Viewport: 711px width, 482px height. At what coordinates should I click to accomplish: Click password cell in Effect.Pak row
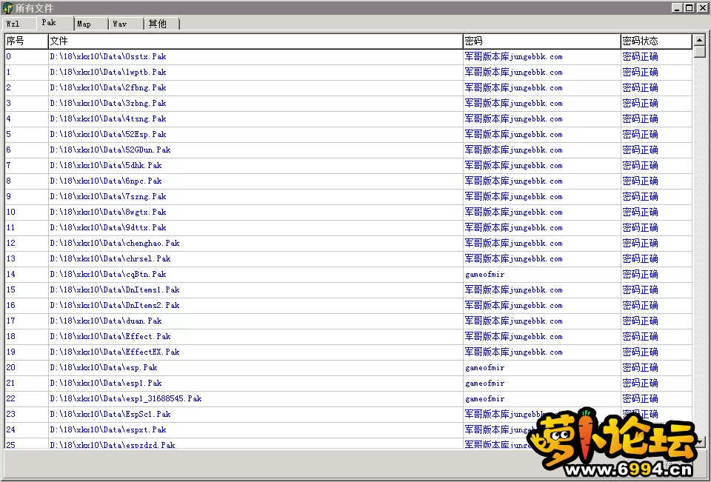(x=542, y=336)
